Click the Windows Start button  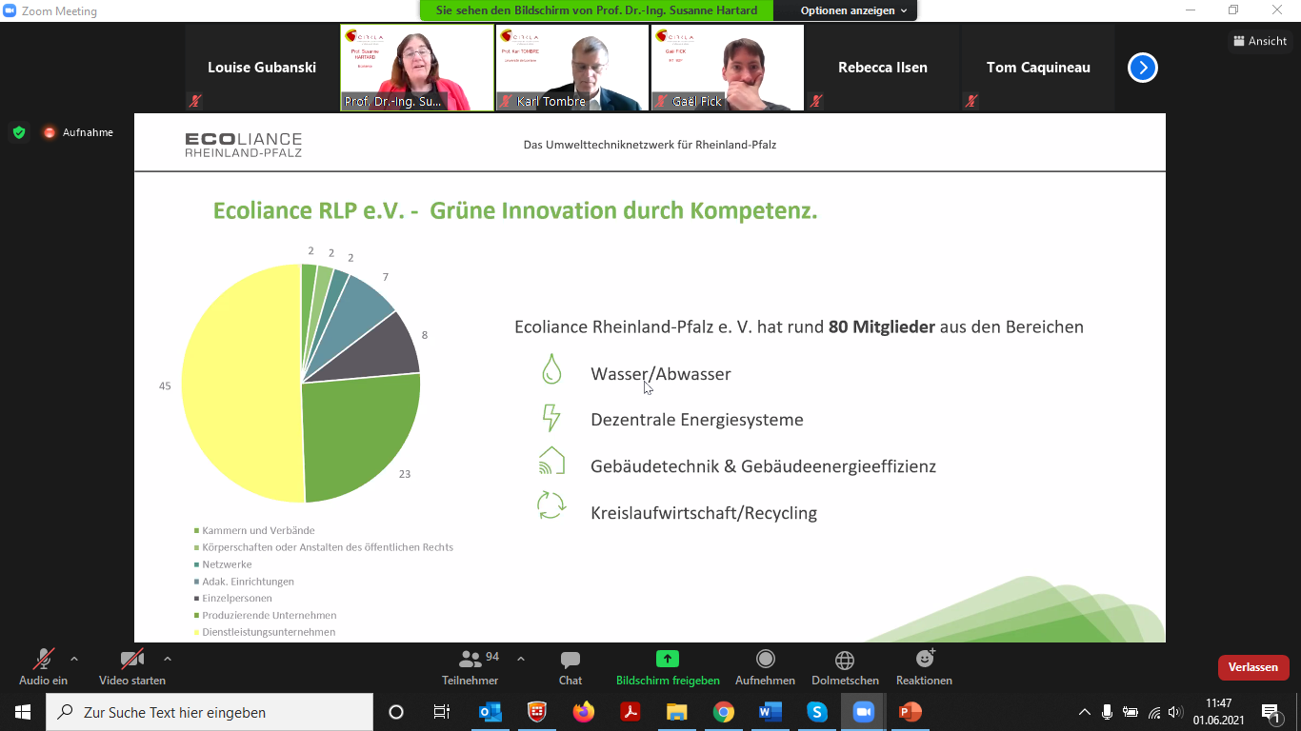[x=23, y=712]
